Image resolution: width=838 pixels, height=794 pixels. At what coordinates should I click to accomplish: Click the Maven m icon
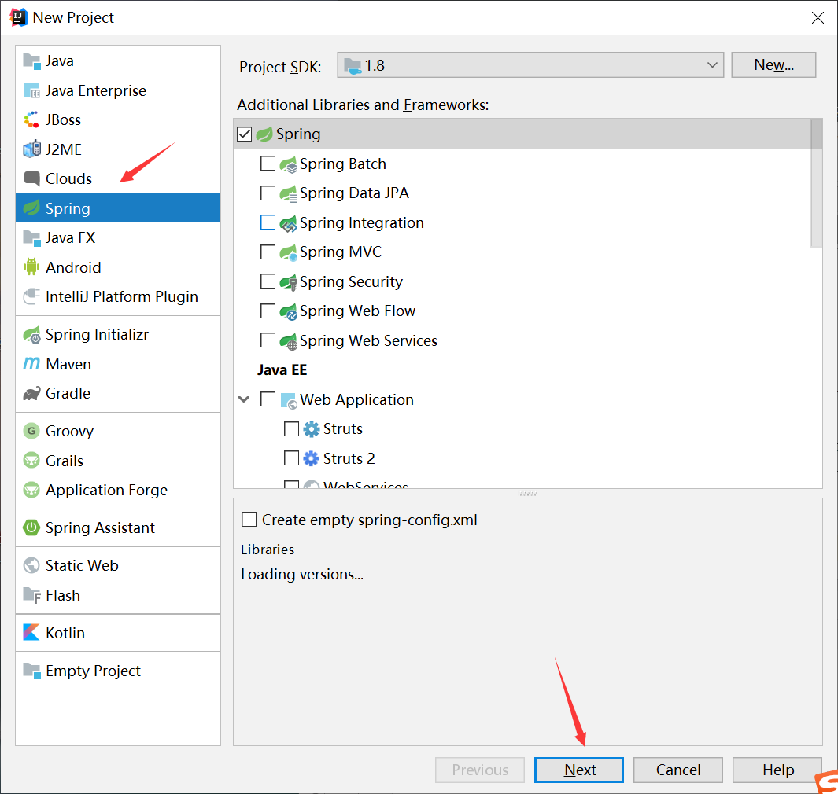pyautogui.click(x=32, y=364)
